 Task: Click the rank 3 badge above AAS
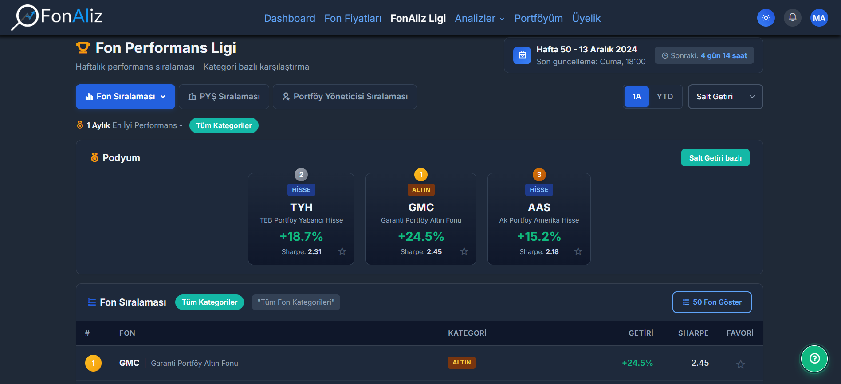(539, 174)
